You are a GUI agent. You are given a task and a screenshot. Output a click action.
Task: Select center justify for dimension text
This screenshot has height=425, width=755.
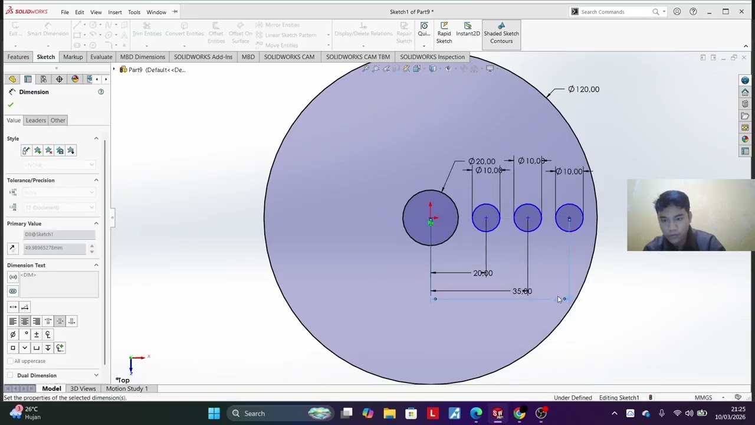point(25,321)
